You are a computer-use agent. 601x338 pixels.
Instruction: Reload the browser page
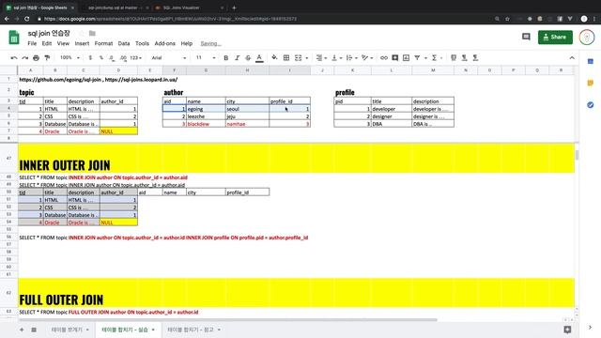[27, 19]
